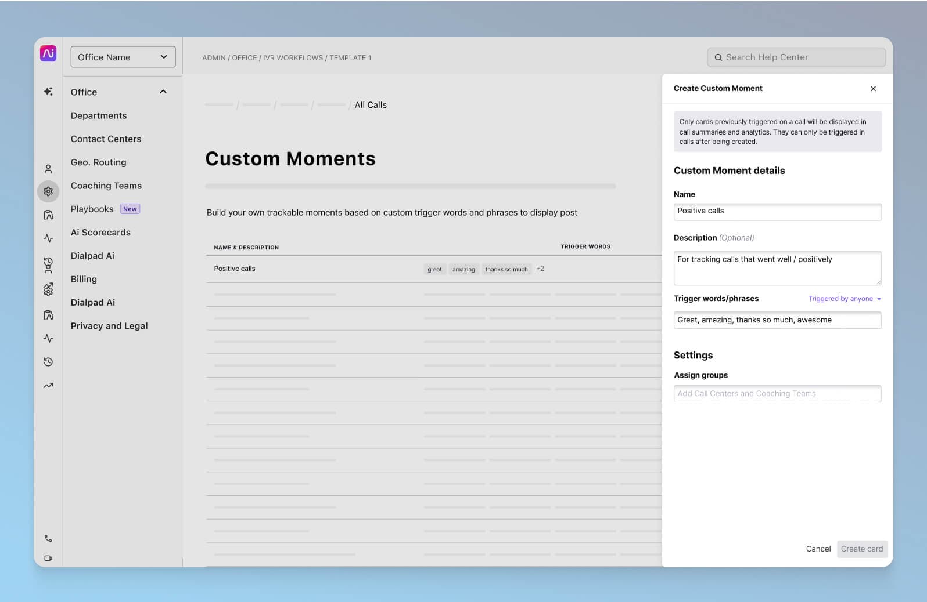Open the clock history icon in sidebar
Image resolution: width=927 pixels, height=602 pixels.
click(48, 362)
